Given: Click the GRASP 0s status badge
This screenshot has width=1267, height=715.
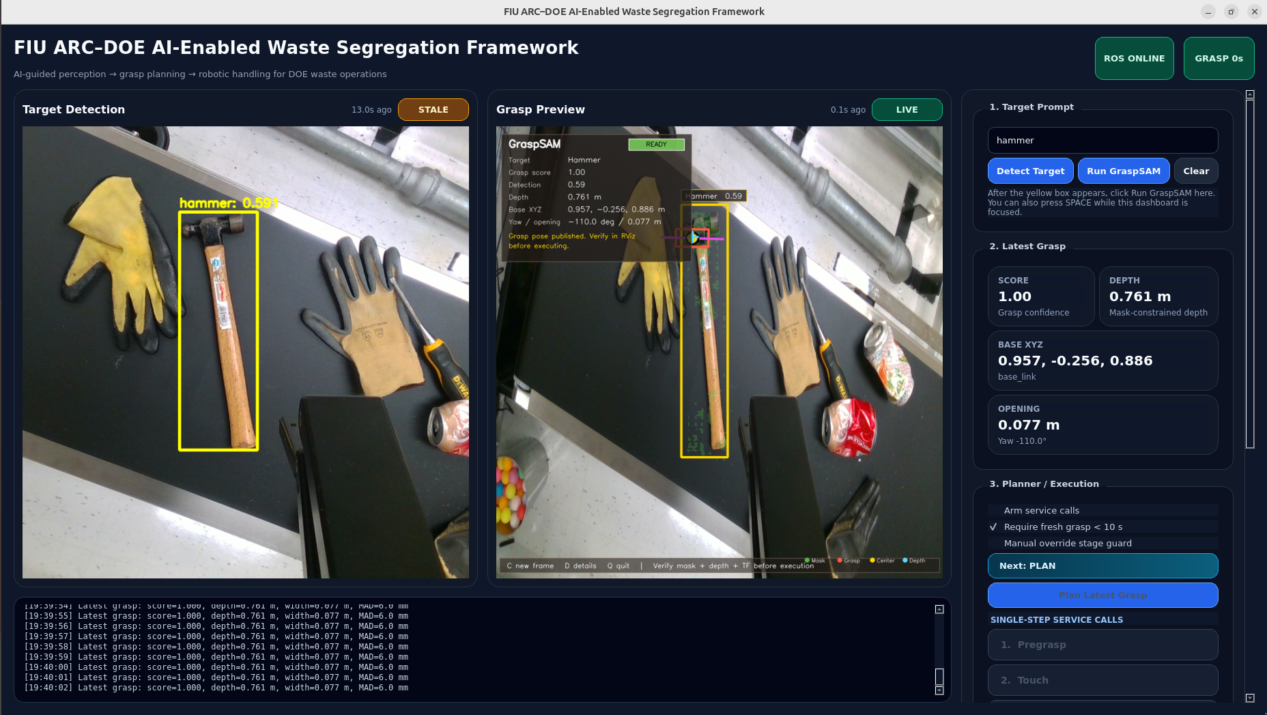Looking at the screenshot, I should [x=1219, y=58].
